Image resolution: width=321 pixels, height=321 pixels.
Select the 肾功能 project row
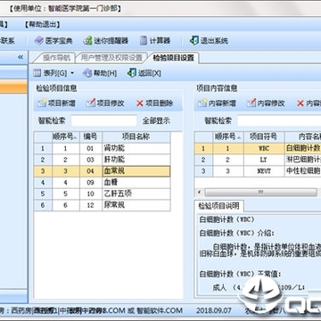(x=103, y=148)
